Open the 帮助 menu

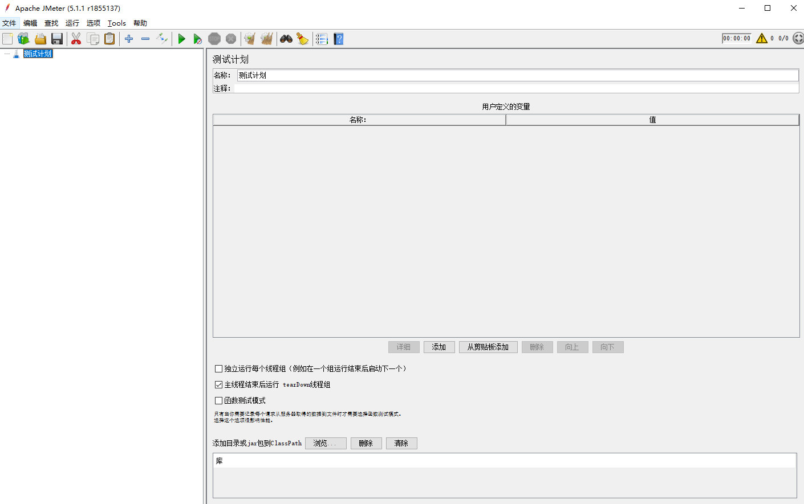pos(140,23)
